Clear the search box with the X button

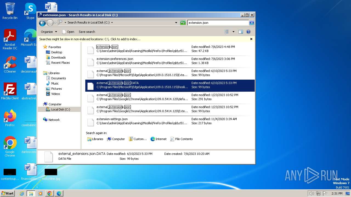pyautogui.click(x=251, y=23)
